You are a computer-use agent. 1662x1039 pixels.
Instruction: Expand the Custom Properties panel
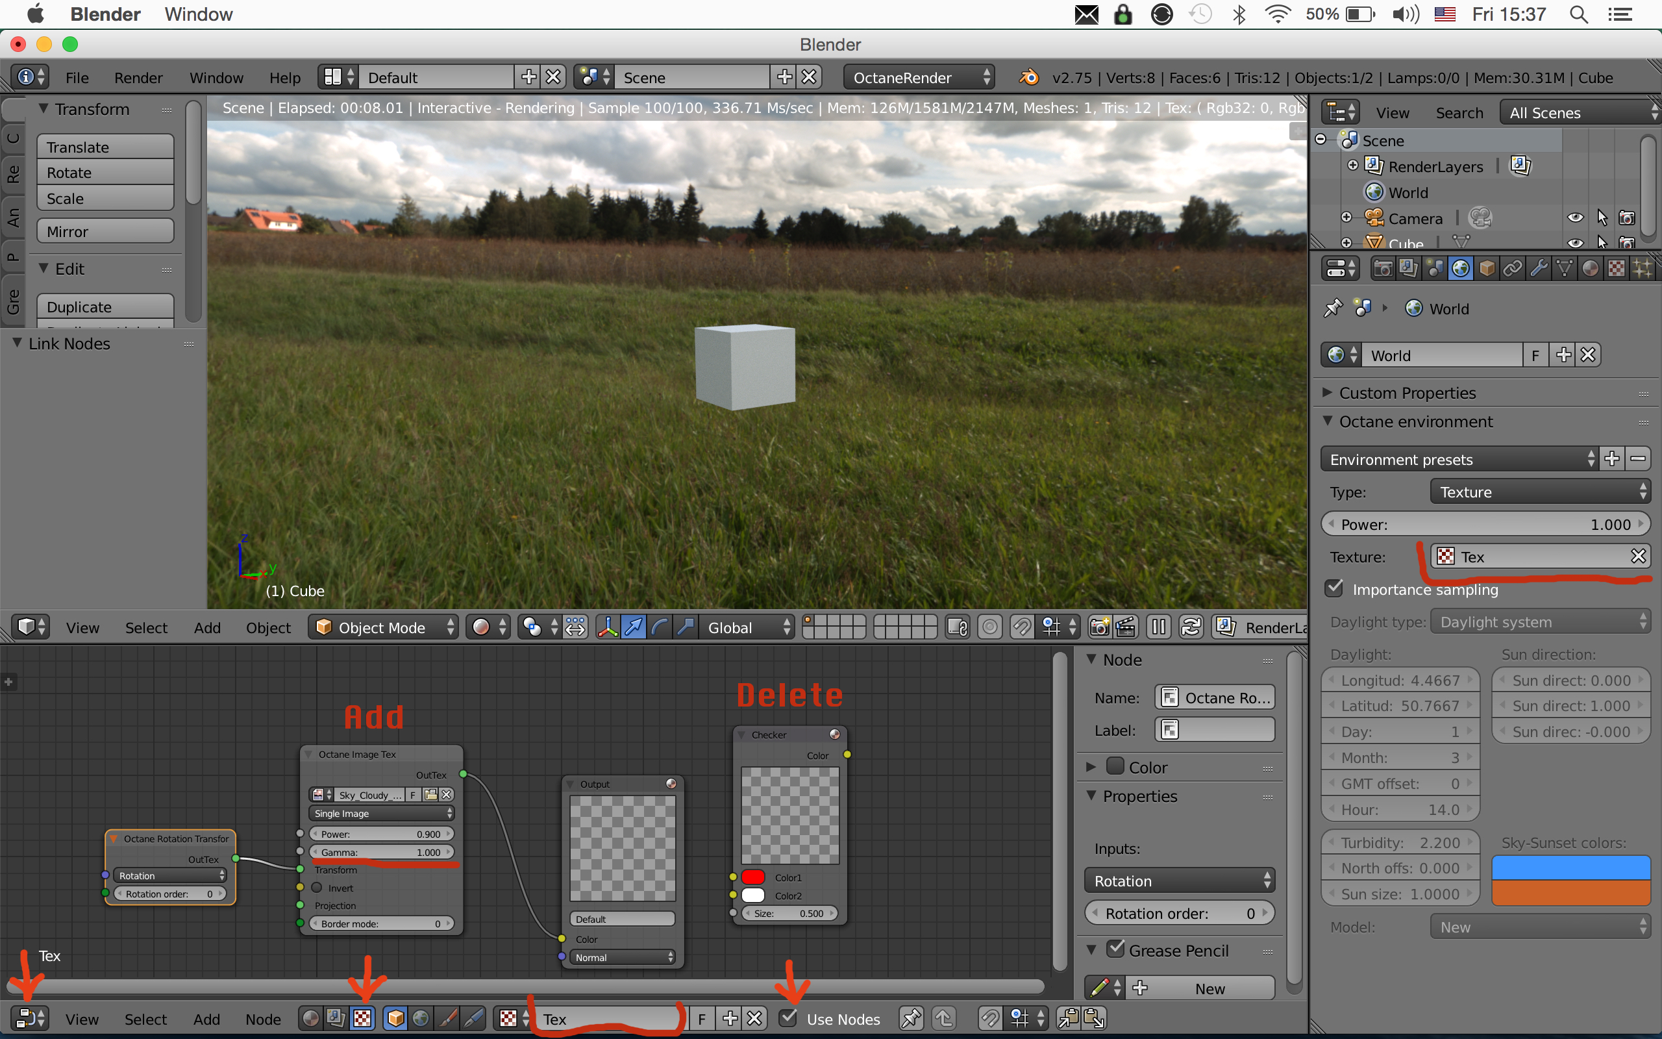(1406, 392)
